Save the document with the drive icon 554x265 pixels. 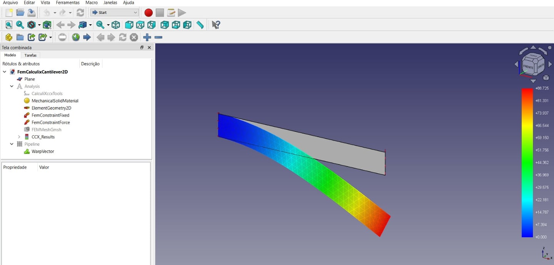tap(31, 12)
